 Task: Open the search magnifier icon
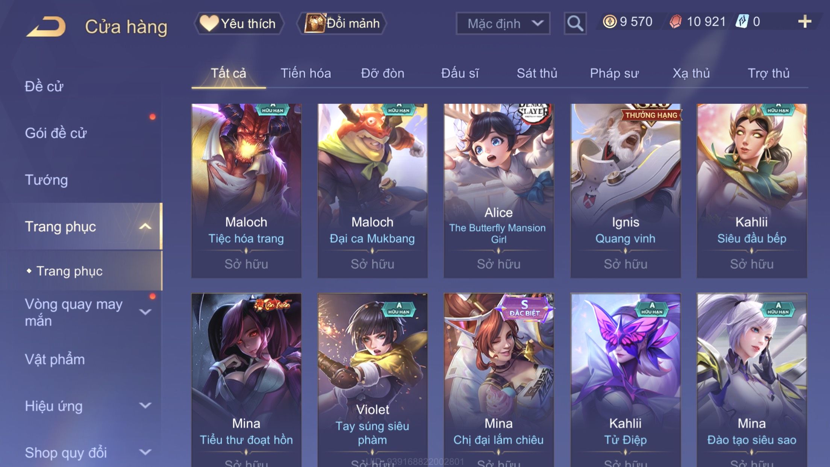point(575,23)
